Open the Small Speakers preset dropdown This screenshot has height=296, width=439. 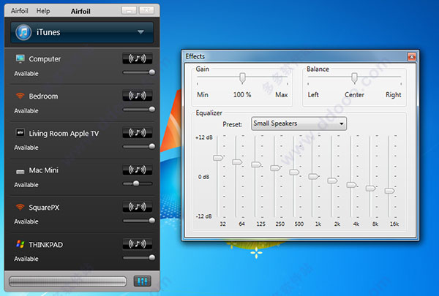(x=299, y=124)
